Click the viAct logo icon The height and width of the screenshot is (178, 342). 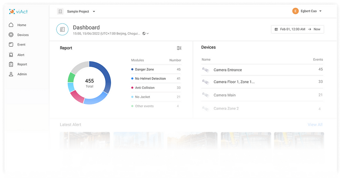[x=12, y=12]
